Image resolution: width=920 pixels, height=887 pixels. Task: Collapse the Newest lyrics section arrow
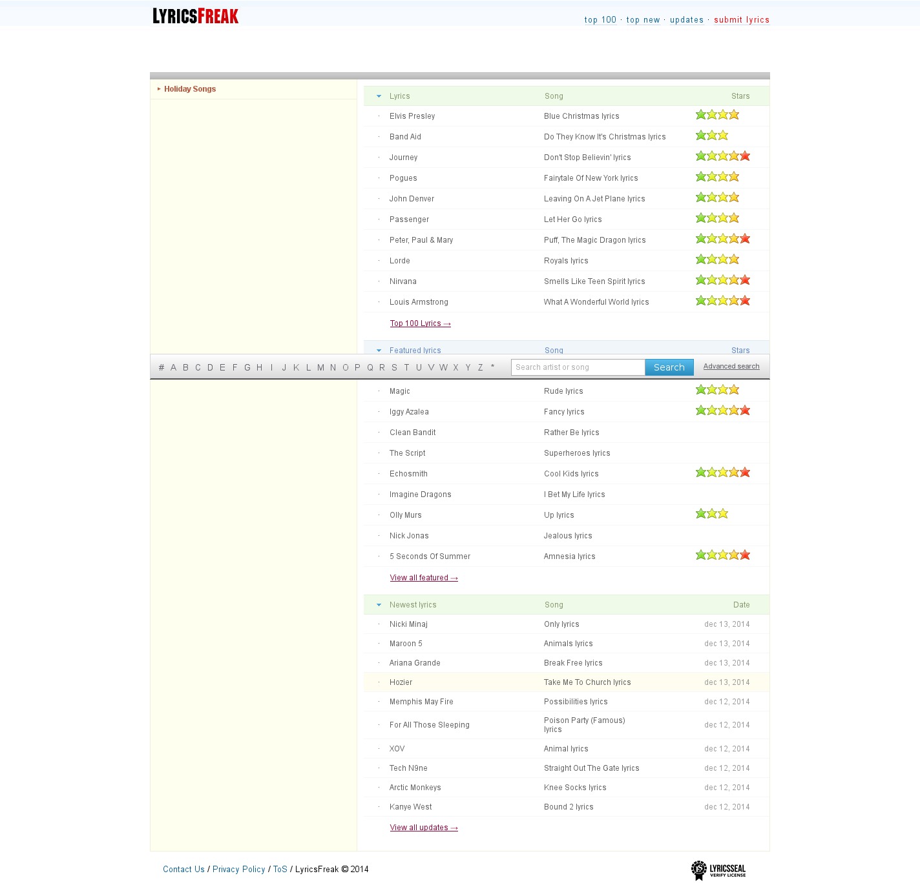click(379, 605)
